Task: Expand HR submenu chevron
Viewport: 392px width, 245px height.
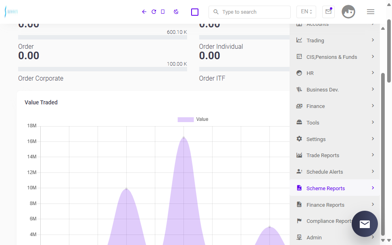Action: (x=373, y=73)
